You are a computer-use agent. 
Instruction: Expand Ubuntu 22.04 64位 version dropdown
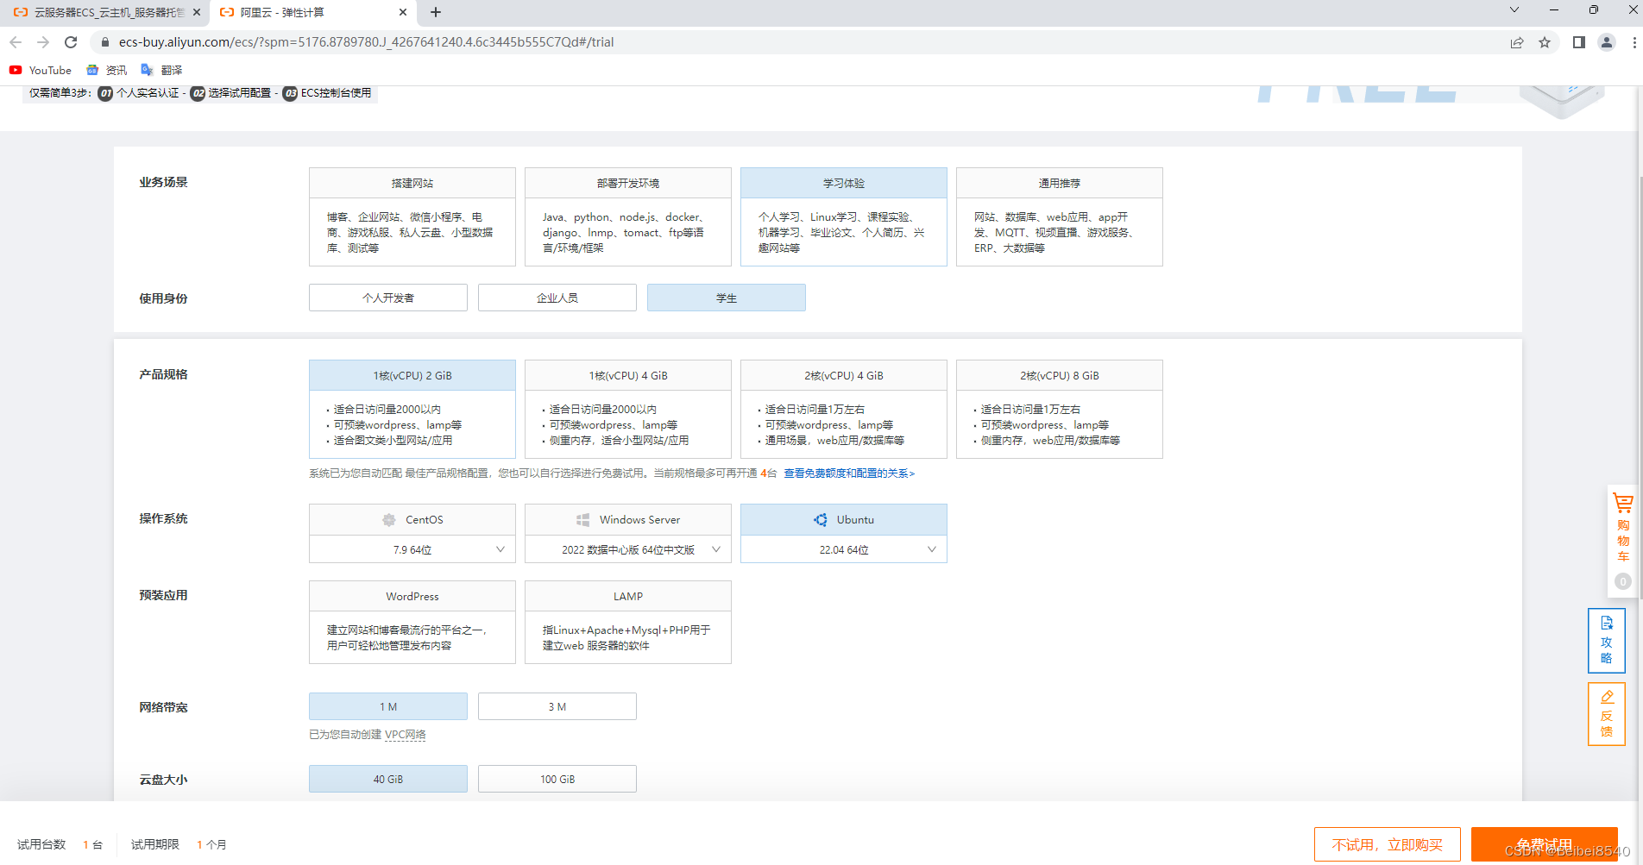(x=844, y=549)
